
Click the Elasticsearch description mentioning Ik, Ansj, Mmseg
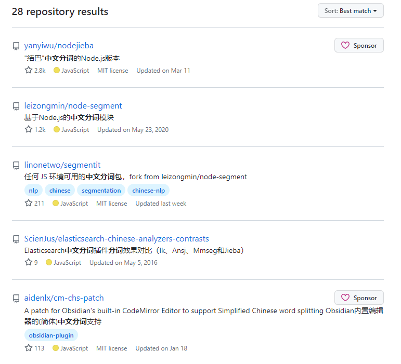tap(134, 251)
